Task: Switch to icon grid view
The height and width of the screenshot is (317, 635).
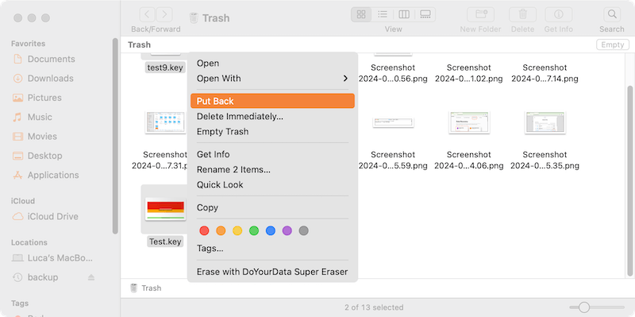Action: tap(361, 15)
